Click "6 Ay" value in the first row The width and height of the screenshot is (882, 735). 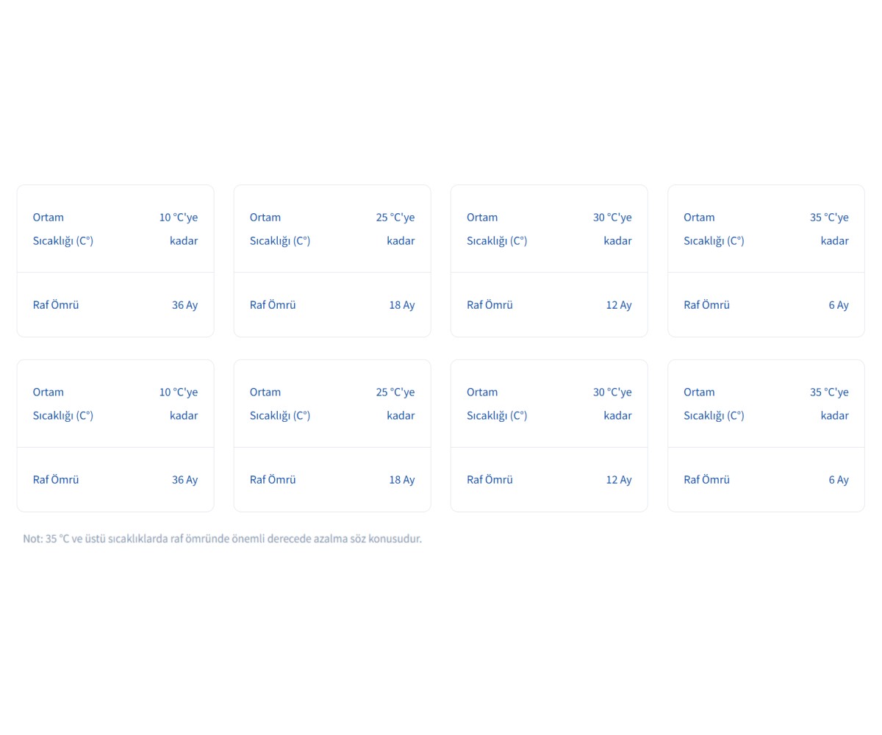(x=838, y=305)
